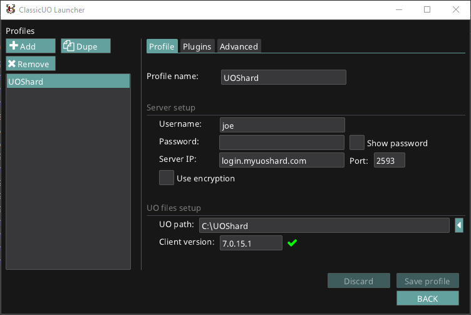Toggle the Use encryption checkbox
The width and height of the screenshot is (471, 315).
tap(167, 178)
